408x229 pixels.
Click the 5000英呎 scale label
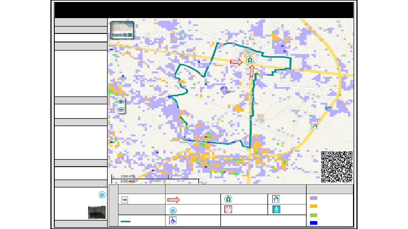tap(128, 181)
